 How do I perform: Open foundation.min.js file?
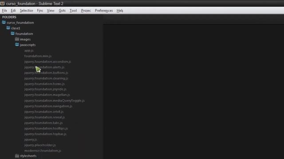coord(38,56)
